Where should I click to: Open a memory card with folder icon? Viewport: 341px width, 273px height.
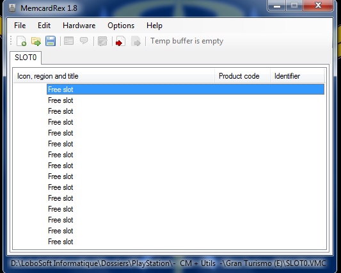pos(36,41)
